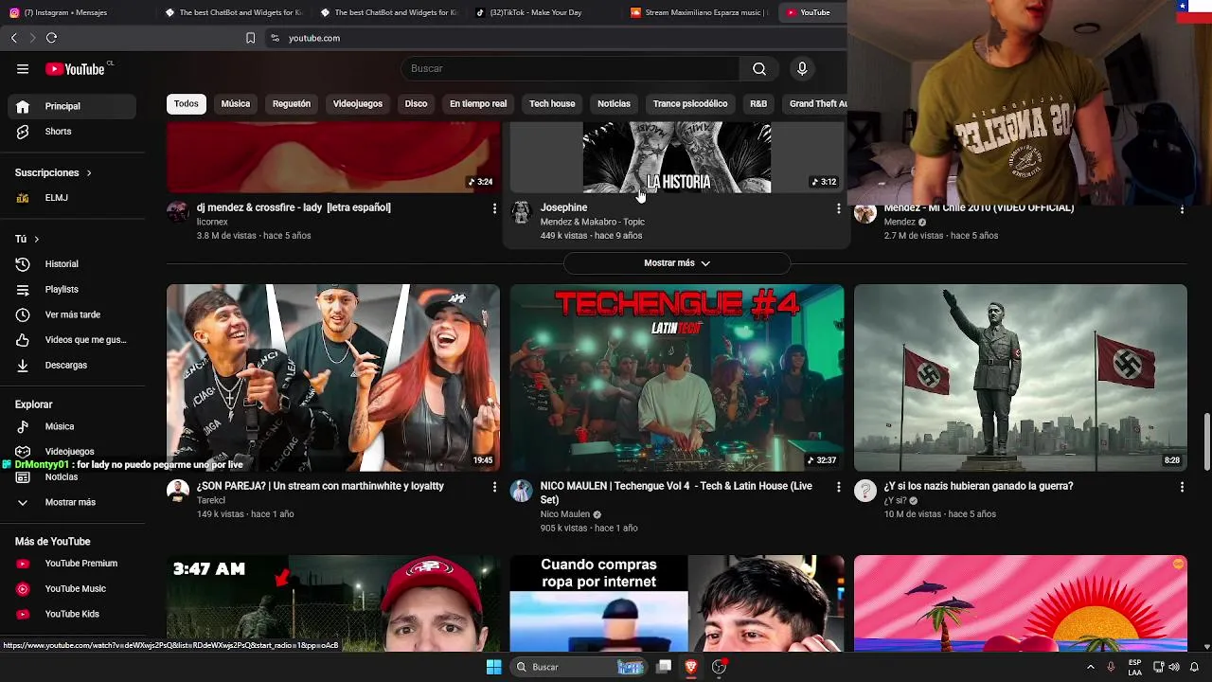Expand the Tú section
Image resolution: width=1212 pixels, height=682 pixels.
(27, 239)
